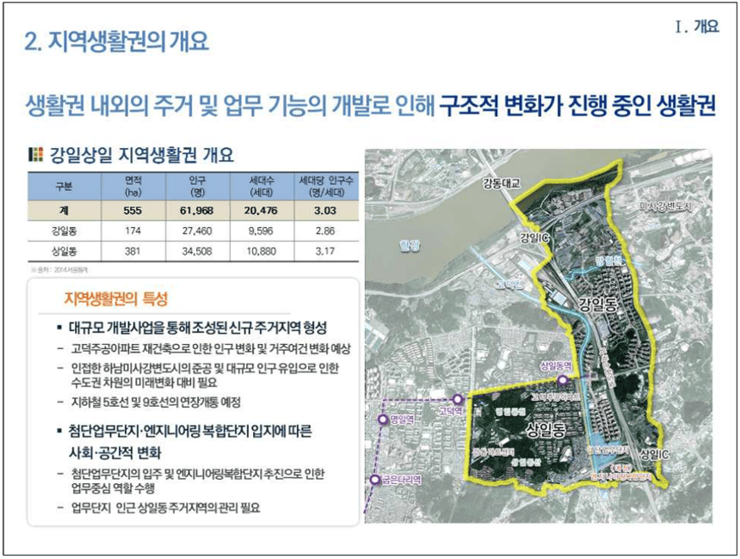Click the colored grid icon beside 강일상일 heading
The image size is (740, 559).
tap(36, 155)
